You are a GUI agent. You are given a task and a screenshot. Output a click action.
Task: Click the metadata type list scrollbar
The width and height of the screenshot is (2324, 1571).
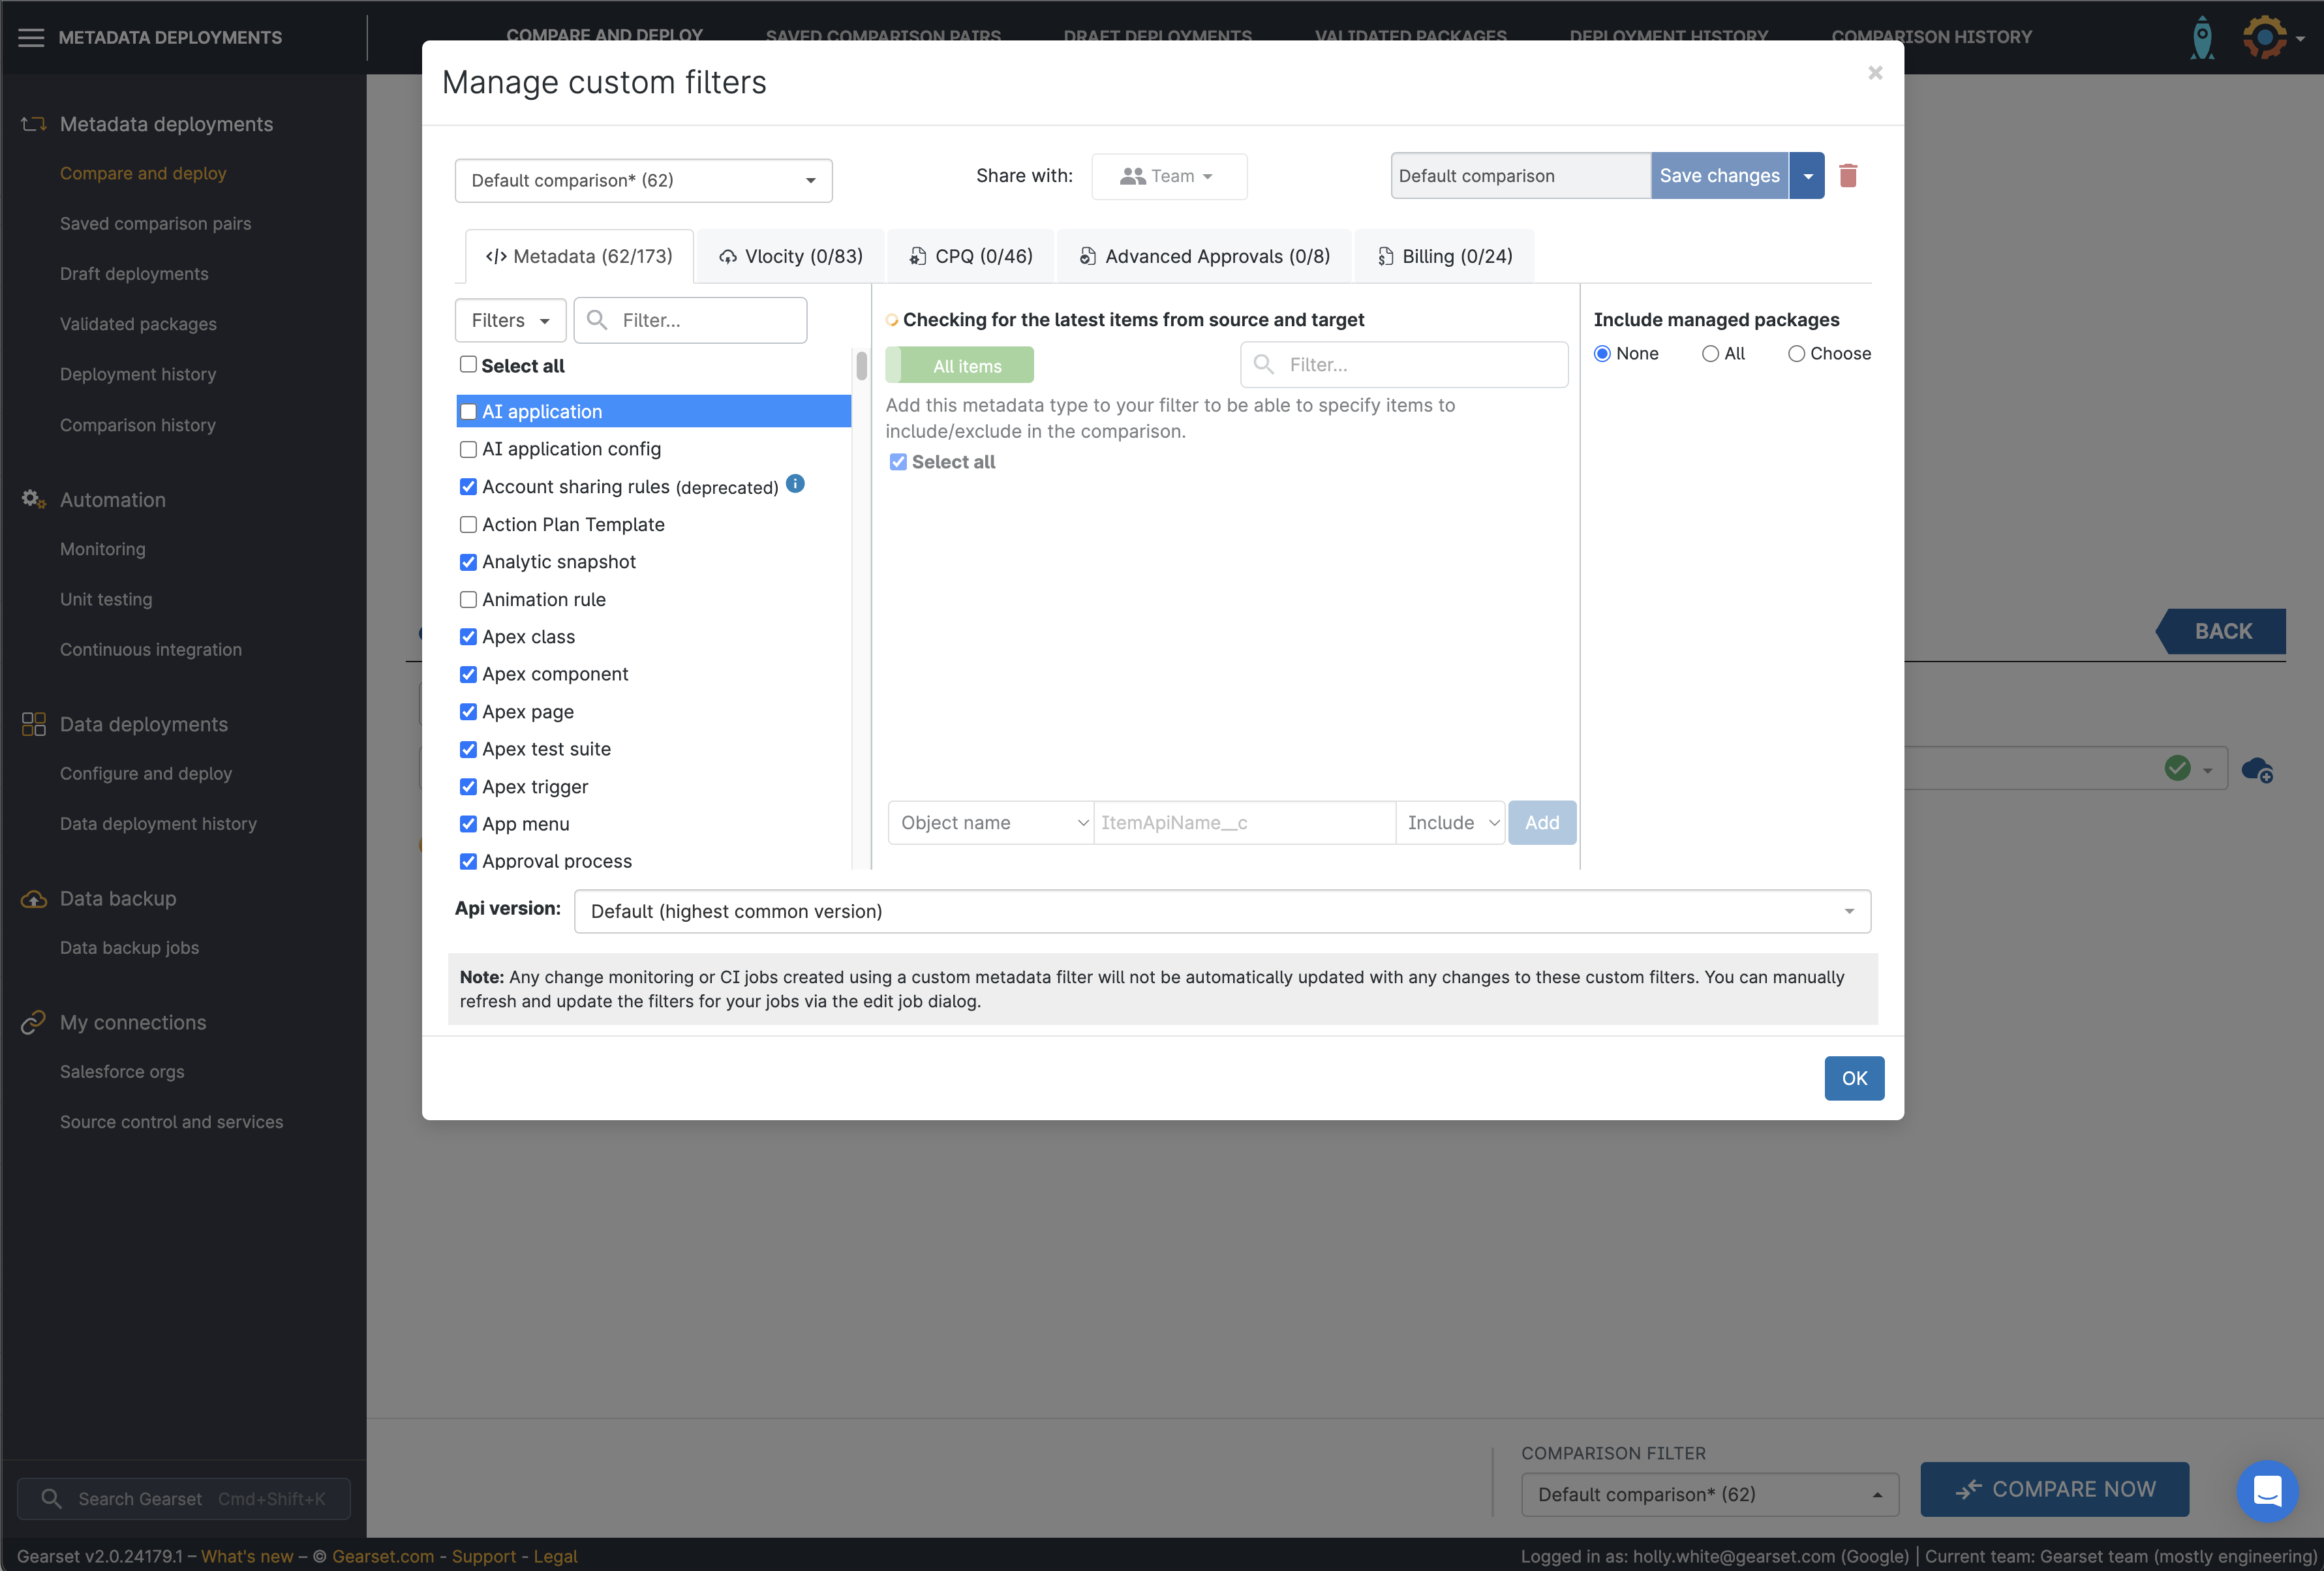click(861, 366)
